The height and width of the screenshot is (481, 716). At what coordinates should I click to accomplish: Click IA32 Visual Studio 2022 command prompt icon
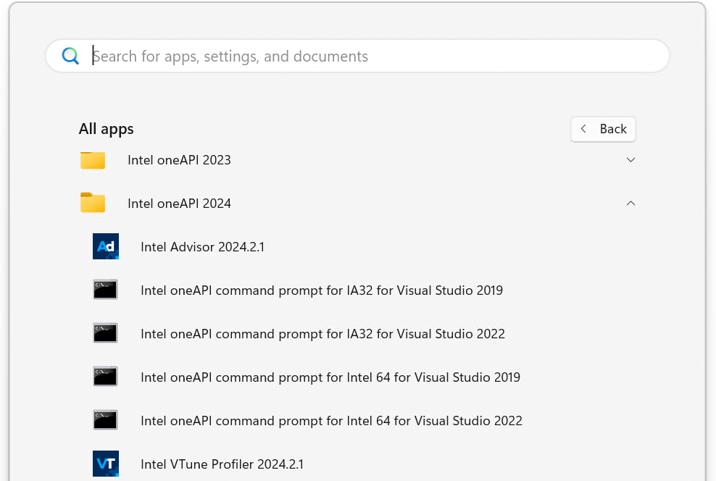(106, 333)
